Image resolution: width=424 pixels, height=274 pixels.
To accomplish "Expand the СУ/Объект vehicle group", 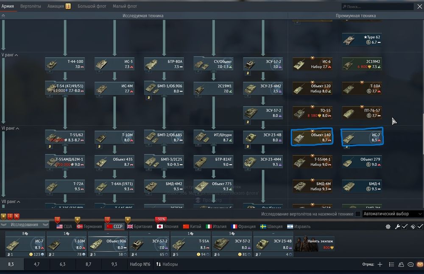I will (x=213, y=64).
